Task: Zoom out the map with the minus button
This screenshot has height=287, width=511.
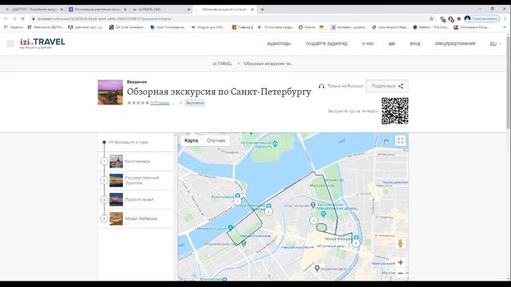Action: click(400, 273)
